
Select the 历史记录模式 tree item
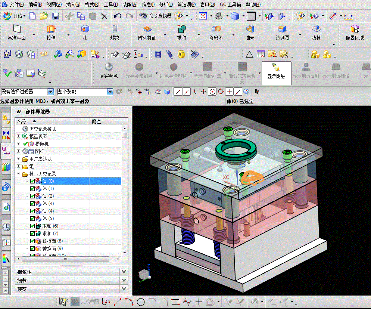tap(43, 129)
